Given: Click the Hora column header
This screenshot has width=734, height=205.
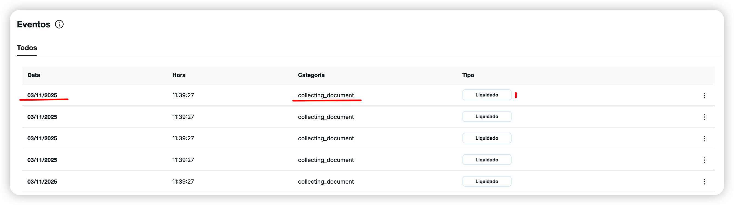Looking at the screenshot, I should click(x=179, y=75).
